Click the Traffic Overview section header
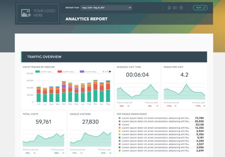Viewport: 225px width, 157px height. [114, 57]
